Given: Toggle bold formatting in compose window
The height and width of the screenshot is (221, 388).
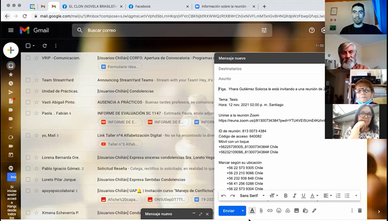Looking at the screenshot, I should (x=286, y=196).
